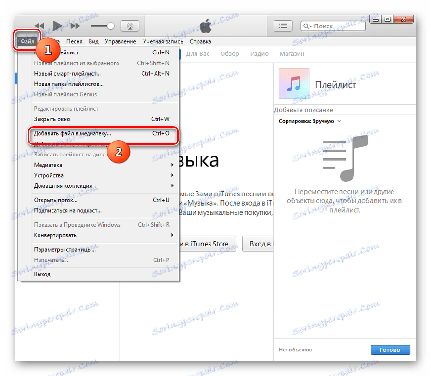
Task: Click the Apple logo display
Action: click(x=206, y=26)
